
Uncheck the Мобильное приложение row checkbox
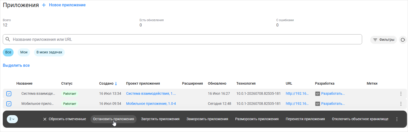tap(9, 104)
